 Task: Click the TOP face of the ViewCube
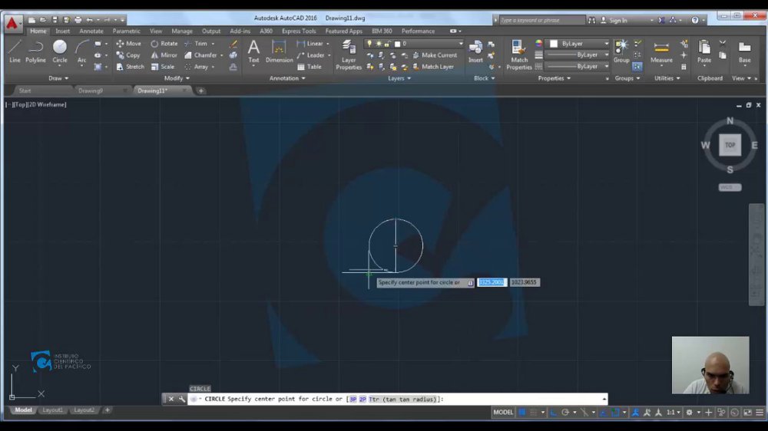[x=730, y=145]
